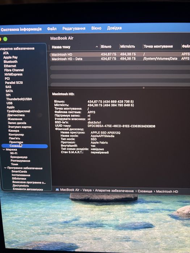Select Ethernet in the sidebar
The height and width of the screenshot is (253, 190).
click(x=10, y=66)
